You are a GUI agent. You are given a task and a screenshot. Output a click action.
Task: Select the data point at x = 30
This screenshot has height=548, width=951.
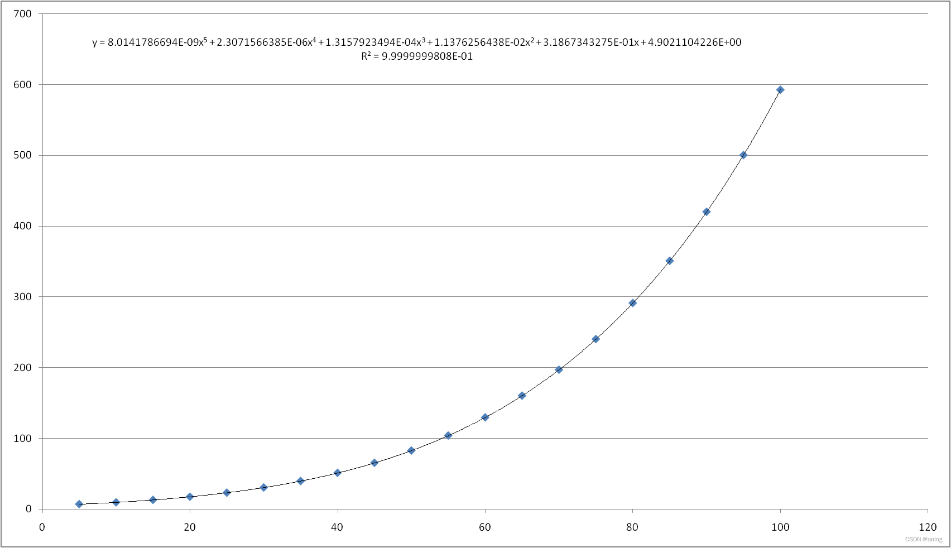click(x=263, y=487)
